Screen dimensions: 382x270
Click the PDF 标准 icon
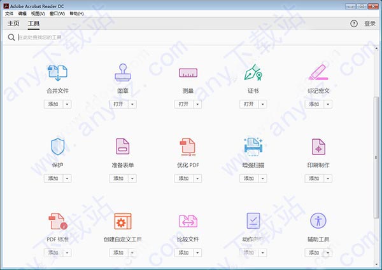58,221
